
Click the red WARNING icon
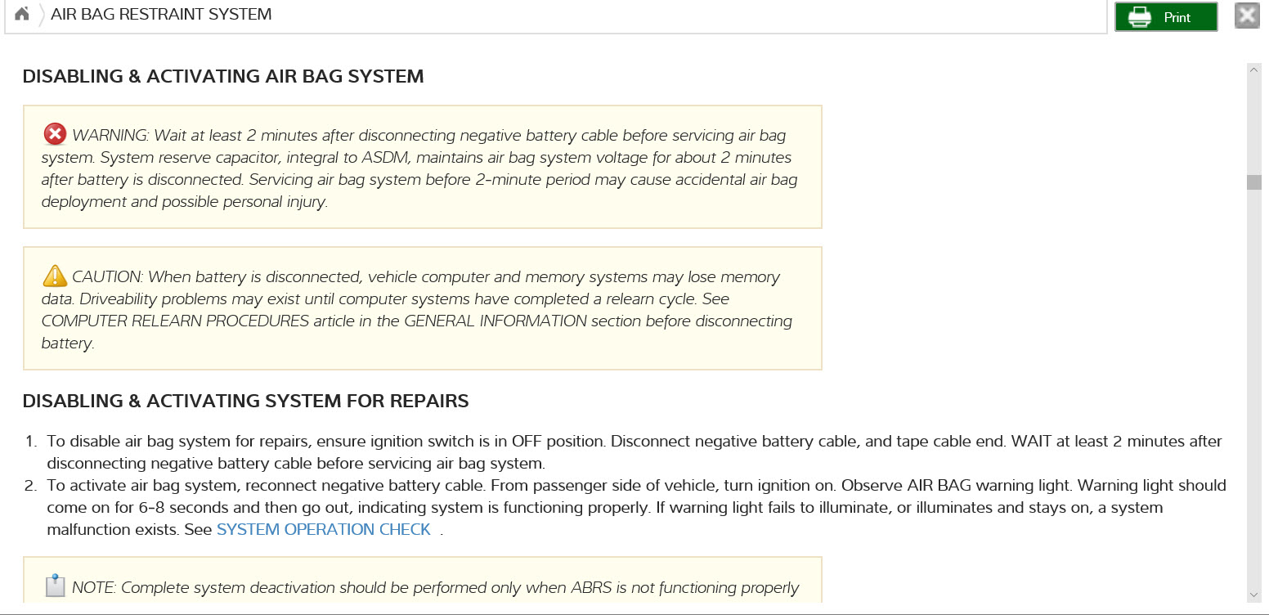55,134
